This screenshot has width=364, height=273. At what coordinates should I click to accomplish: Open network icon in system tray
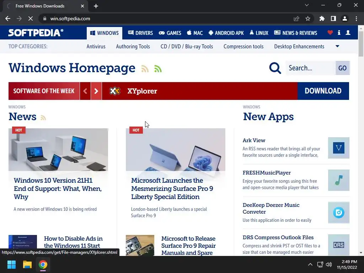(x=320, y=264)
